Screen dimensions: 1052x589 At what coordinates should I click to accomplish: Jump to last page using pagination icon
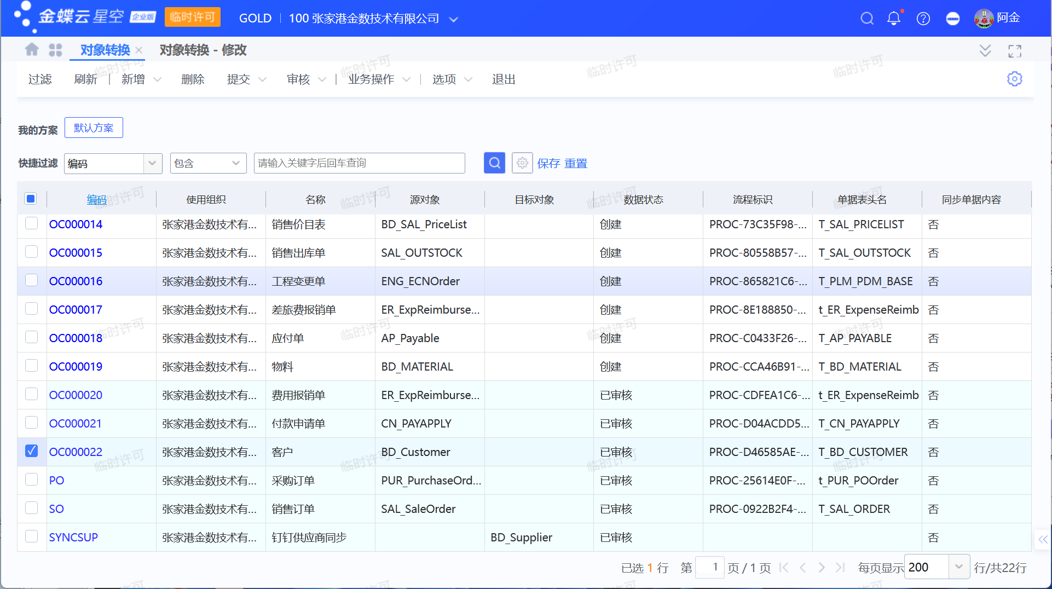click(841, 567)
